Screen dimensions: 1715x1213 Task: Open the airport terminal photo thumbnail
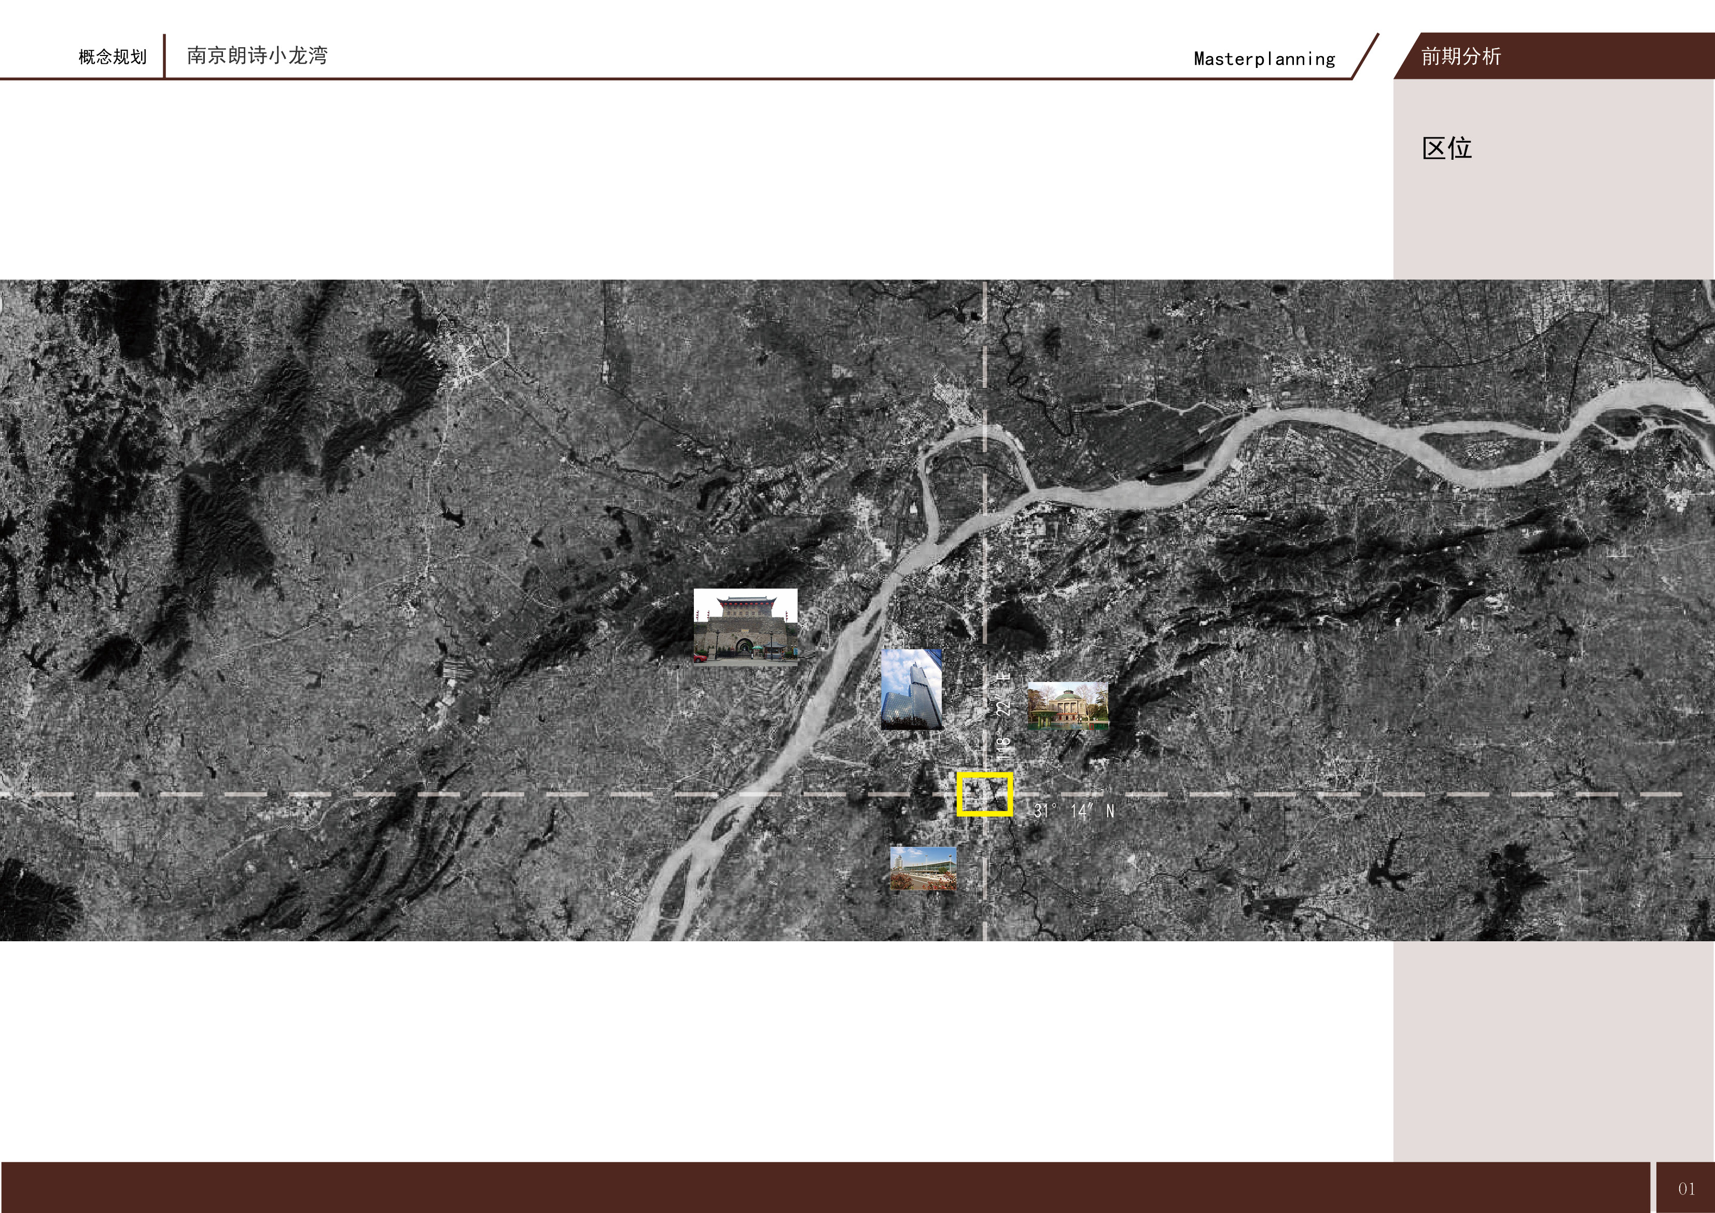(x=923, y=868)
